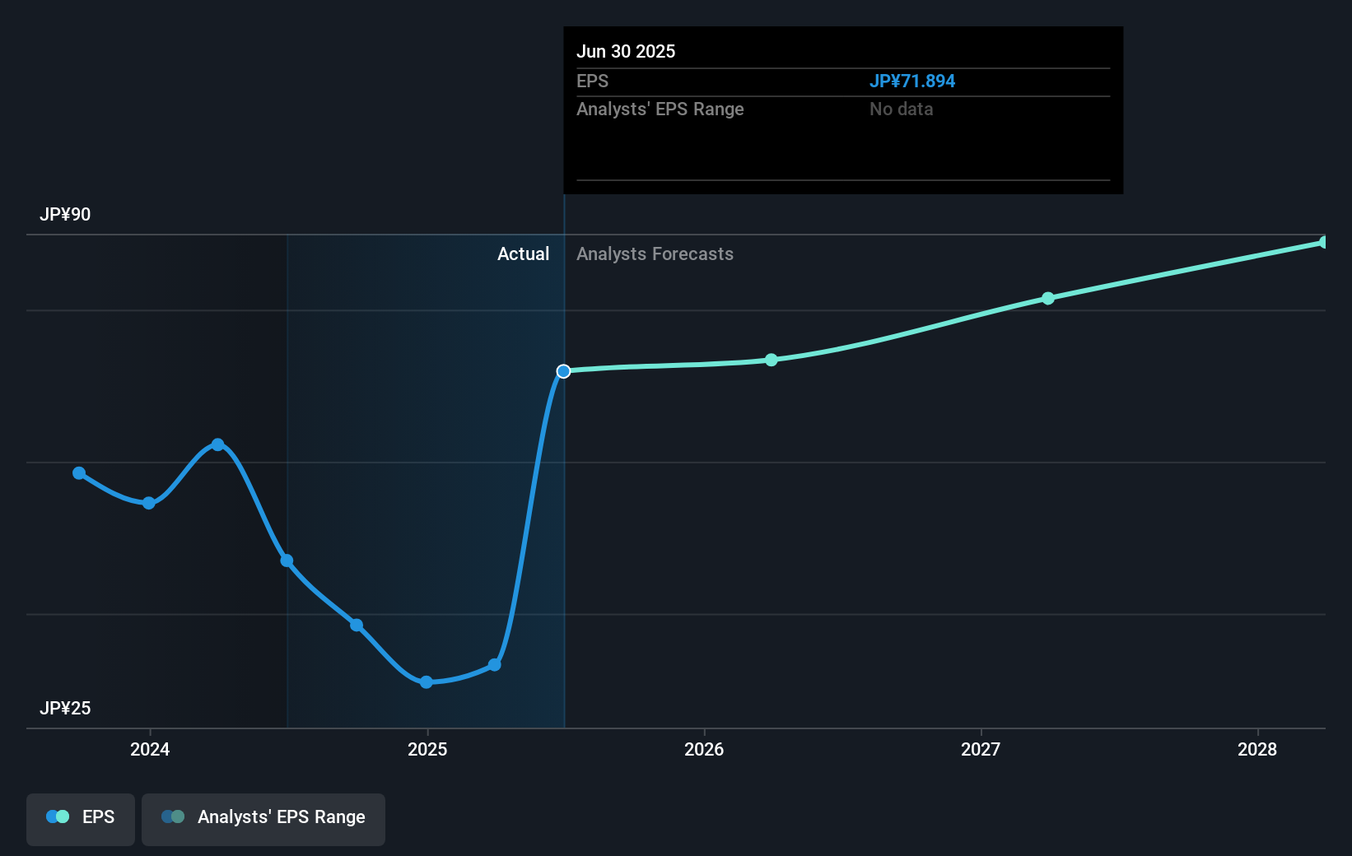Select the 2027 analyst forecast data point
Image resolution: width=1352 pixels, height=856 pixels.
point(1048,298)
